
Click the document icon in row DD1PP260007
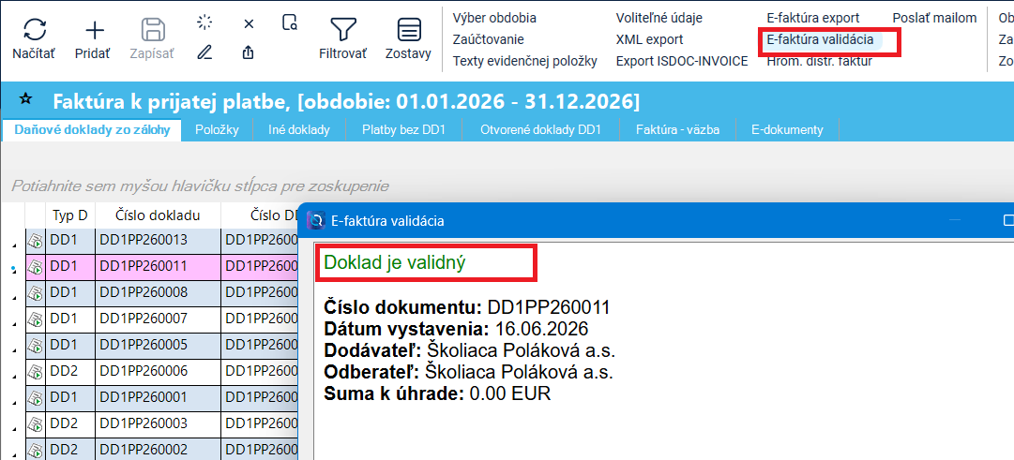point(36,319)
